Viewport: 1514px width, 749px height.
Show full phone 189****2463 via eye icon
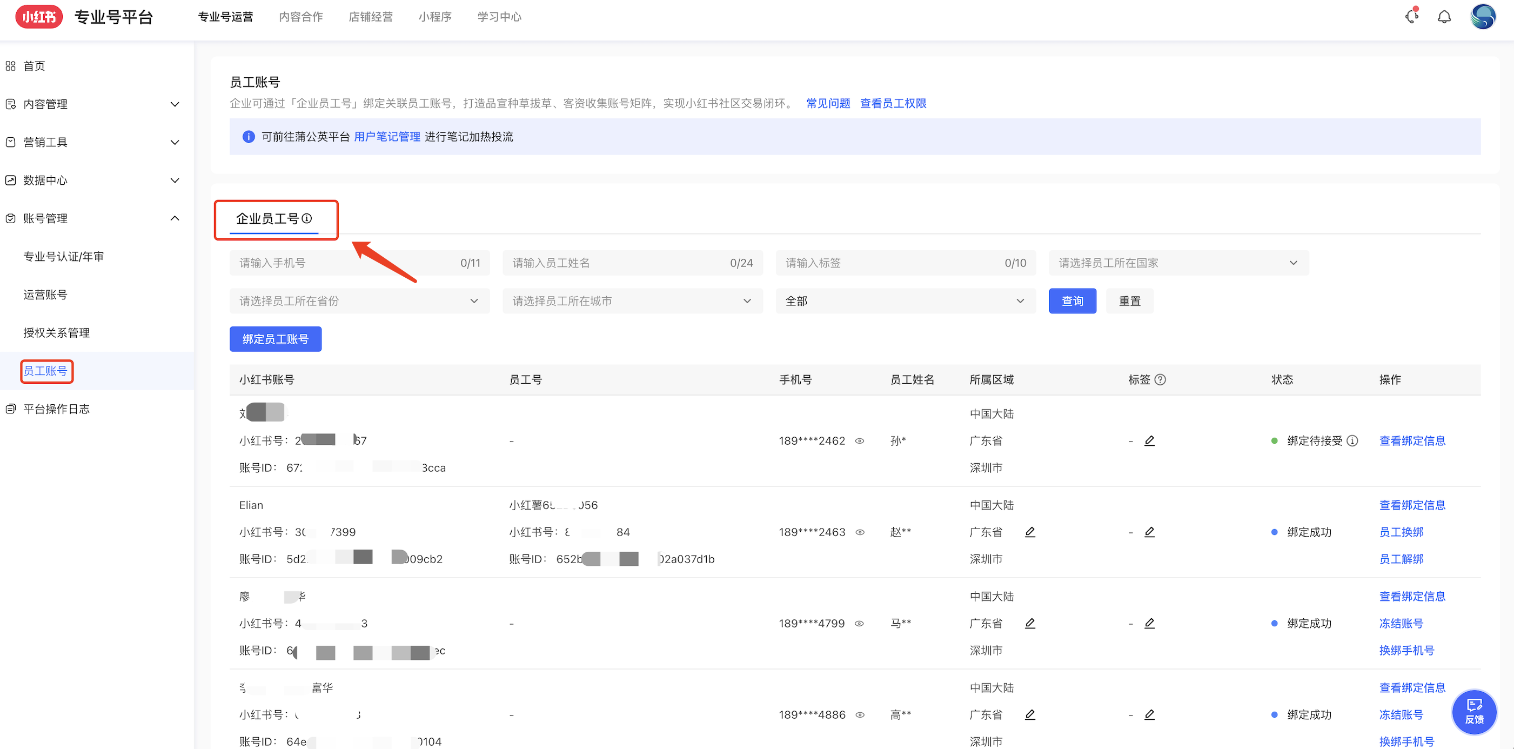pyautogui.click(x=859, y=532)
